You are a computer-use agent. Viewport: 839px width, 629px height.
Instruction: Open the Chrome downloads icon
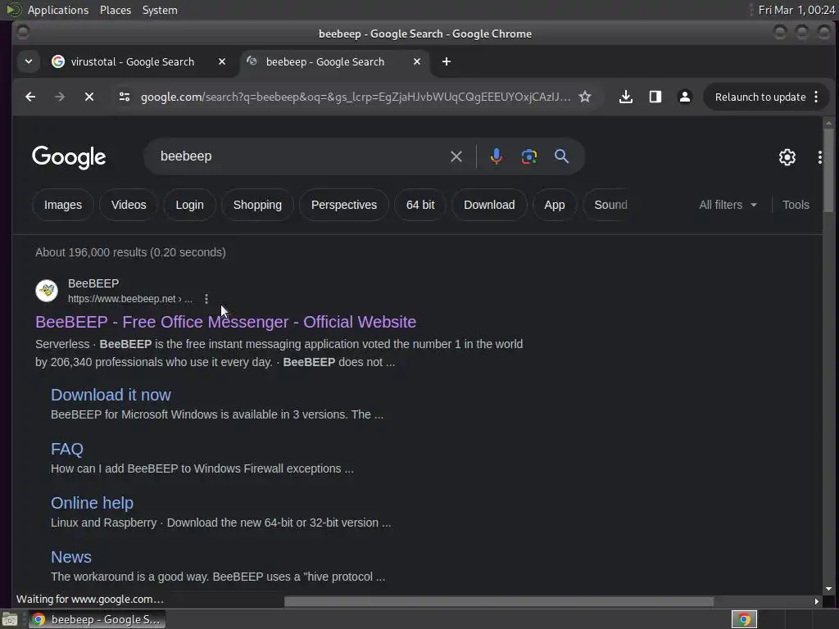click(x=625, y=97)
